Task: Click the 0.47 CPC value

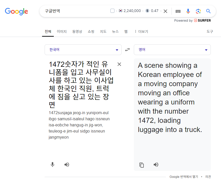Action: 155,11
